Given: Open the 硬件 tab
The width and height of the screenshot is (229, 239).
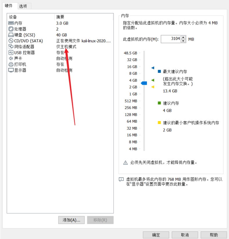Looking at the screenshot, I should (x=8, y=6).
